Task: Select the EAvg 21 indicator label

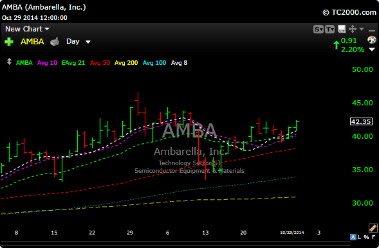Action: 73,63
